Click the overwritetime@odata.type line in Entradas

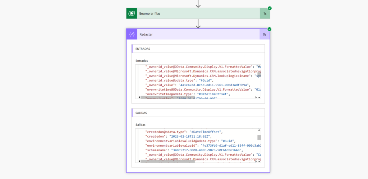(x=188, y=94)
